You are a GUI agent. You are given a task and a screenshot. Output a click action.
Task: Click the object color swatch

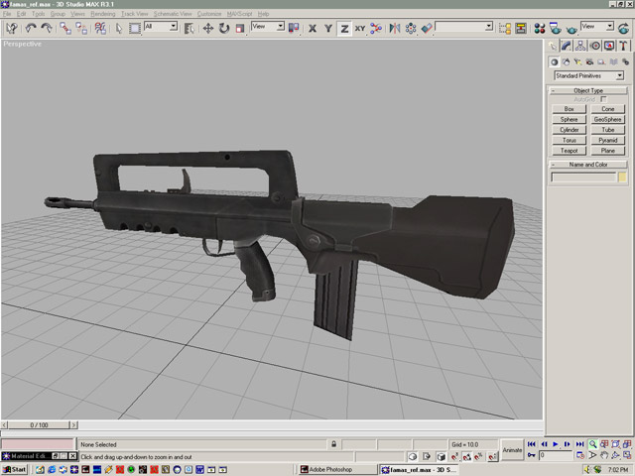coord(622,177)
